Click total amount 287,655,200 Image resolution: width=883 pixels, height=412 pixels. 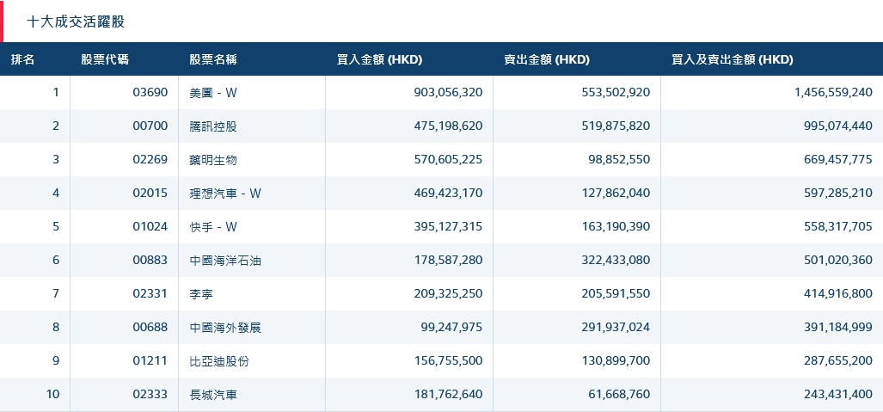pyautogui.click(x=838, y=360)
